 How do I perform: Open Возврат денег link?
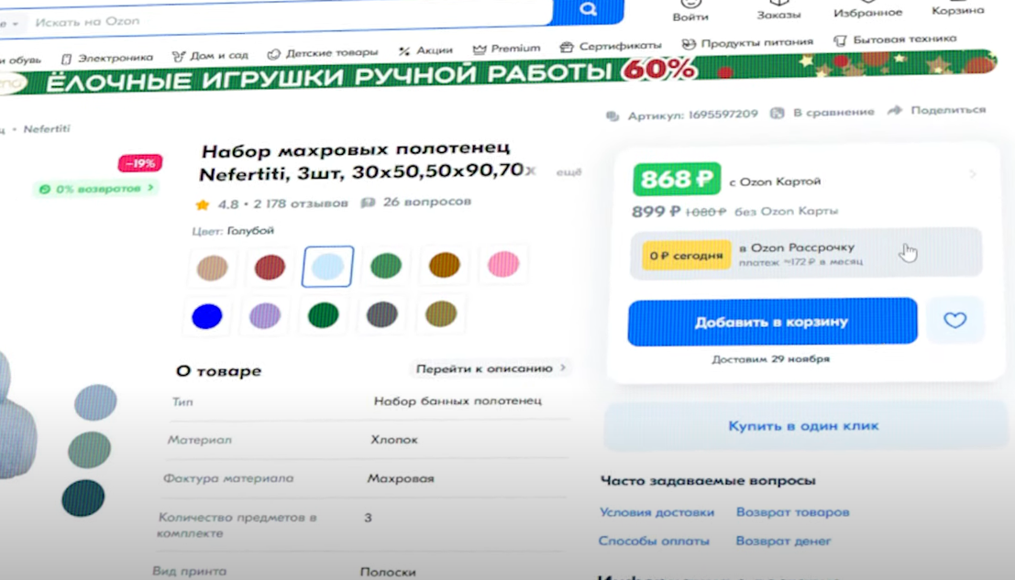783,541
